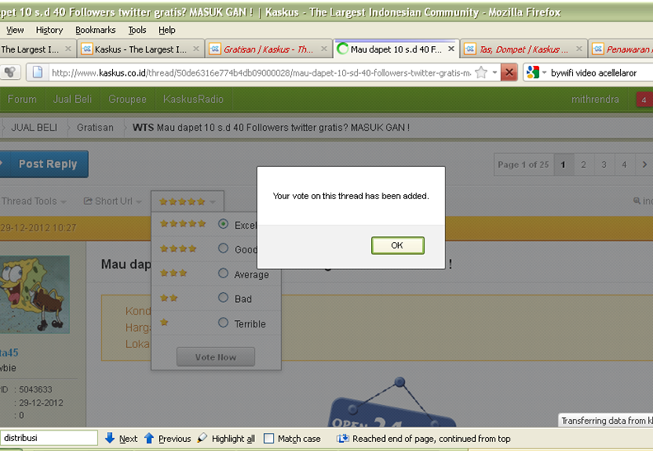Viewport: 653px width, 451px height.
Task: Click the toolbar icon left of the address bar
Action: point(10,72)
